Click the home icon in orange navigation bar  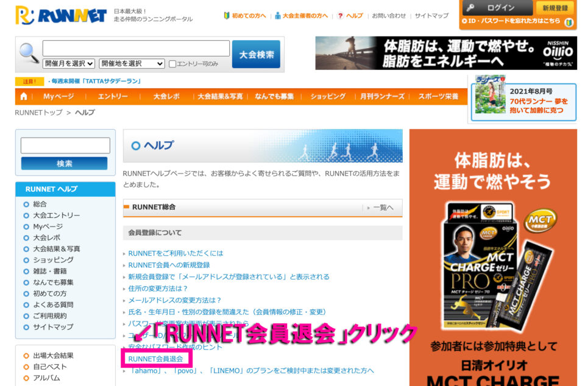(x=24, y=96)
